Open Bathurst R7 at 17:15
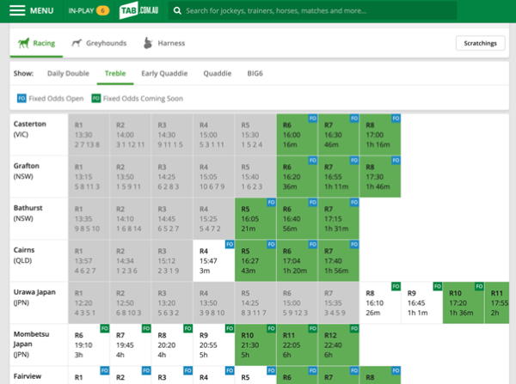This screenshot has width=516, height=384. tap(339, 219)
